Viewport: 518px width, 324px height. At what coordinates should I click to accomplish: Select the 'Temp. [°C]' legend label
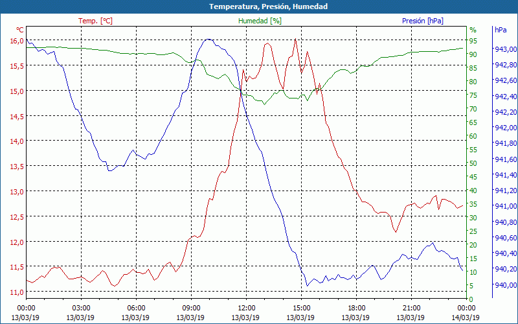pos(95,21)
